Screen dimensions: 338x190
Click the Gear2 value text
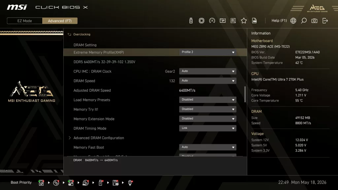(x=170, y=71)
